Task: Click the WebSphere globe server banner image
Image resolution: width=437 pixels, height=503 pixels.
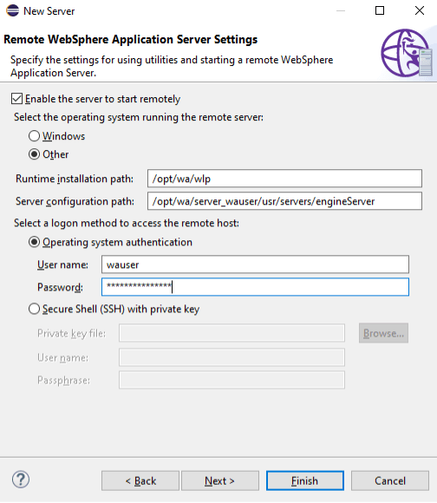Action: click(x=407, y=53)
